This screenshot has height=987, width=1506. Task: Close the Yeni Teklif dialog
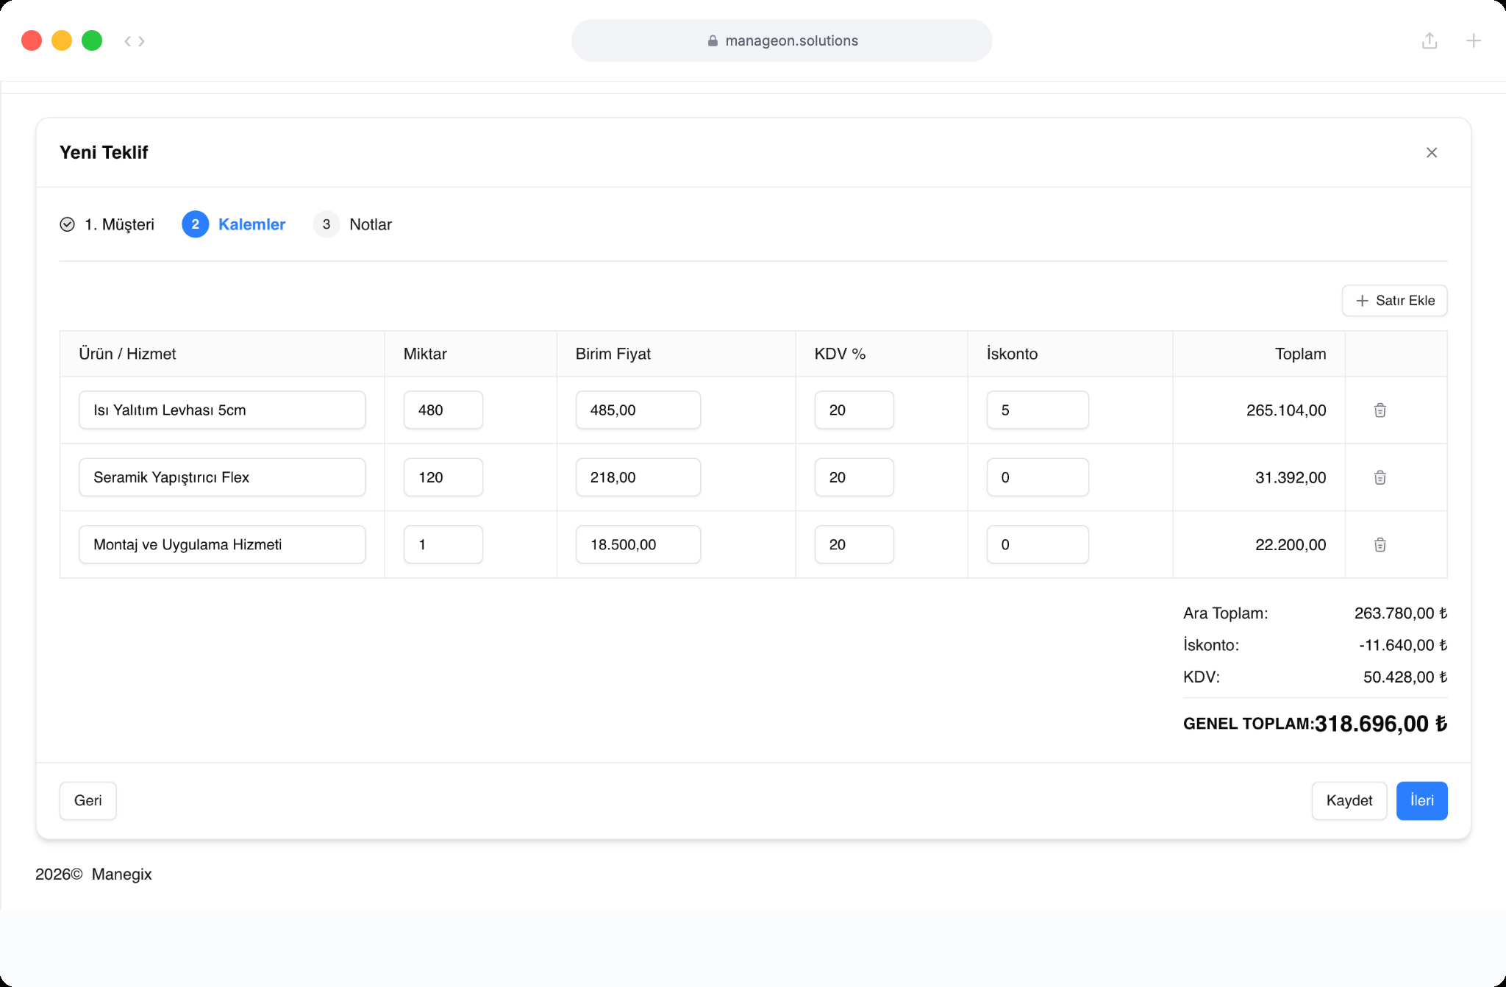[1431, 152]
